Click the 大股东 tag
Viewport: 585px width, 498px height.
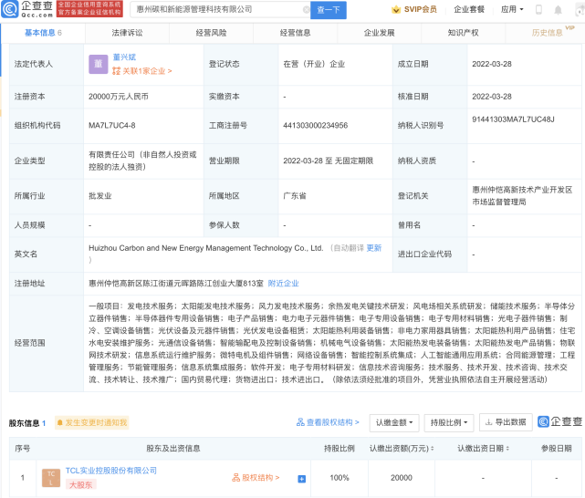click(x=81, y=485)
